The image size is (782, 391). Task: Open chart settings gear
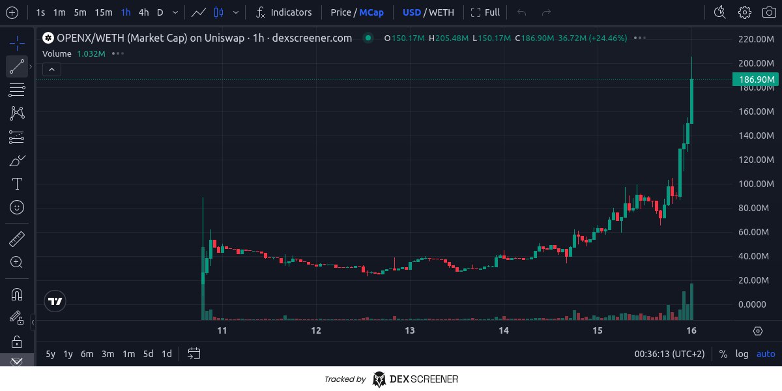coord(744,12)
